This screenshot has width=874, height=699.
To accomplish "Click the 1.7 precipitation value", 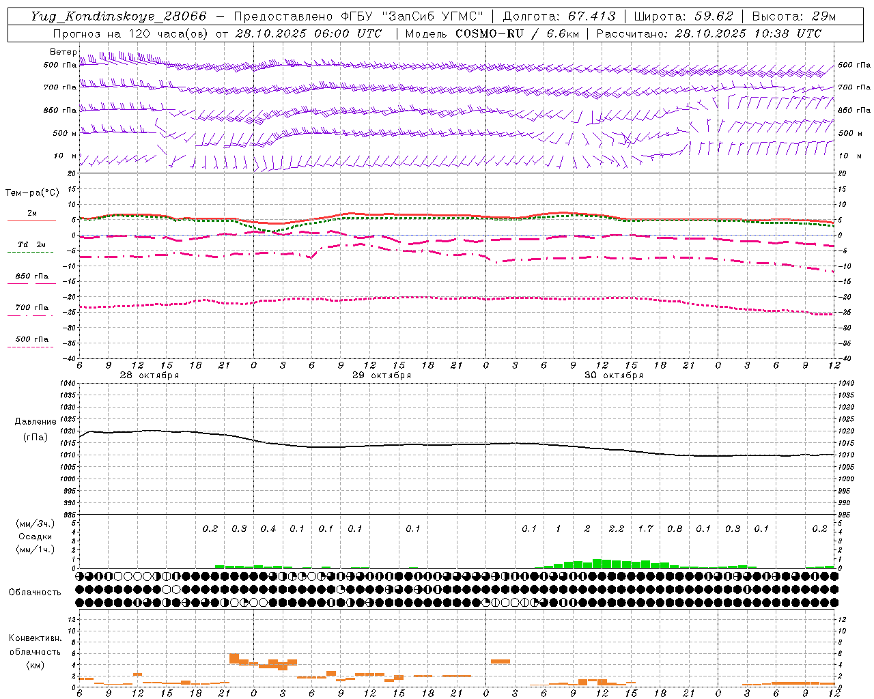I will click(x=645, y=529).
